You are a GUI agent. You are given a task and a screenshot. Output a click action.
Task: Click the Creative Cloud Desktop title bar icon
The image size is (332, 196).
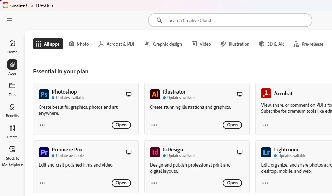[x=5, y=5]
